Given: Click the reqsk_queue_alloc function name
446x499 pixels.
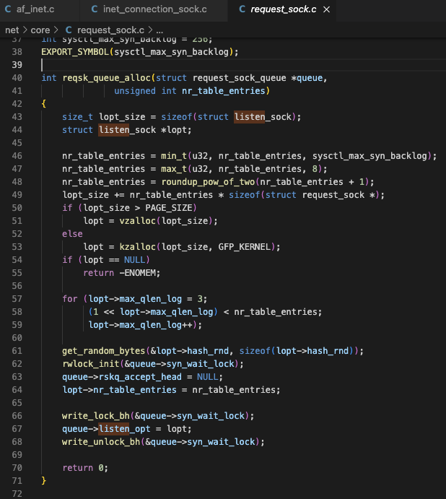Looking at the screenshot, I should [x=106, y=78].
